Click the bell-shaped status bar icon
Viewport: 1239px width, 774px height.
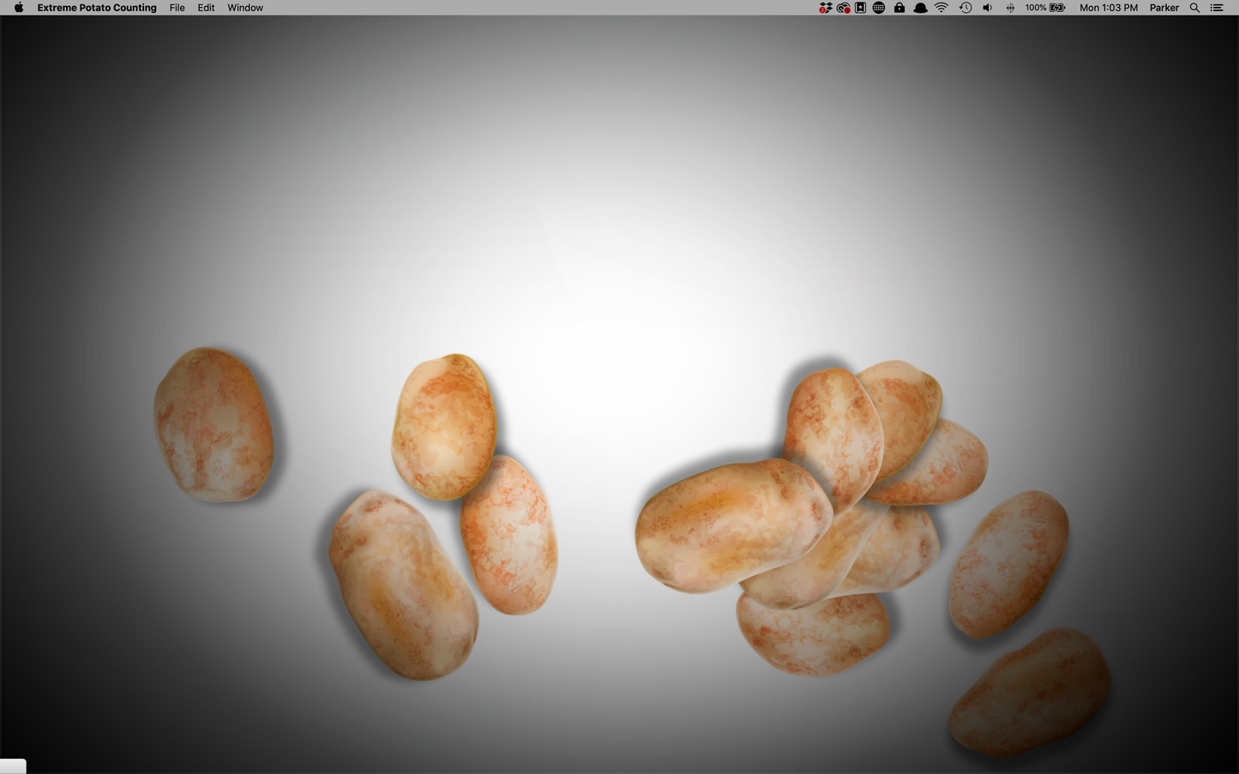(919, 8)
